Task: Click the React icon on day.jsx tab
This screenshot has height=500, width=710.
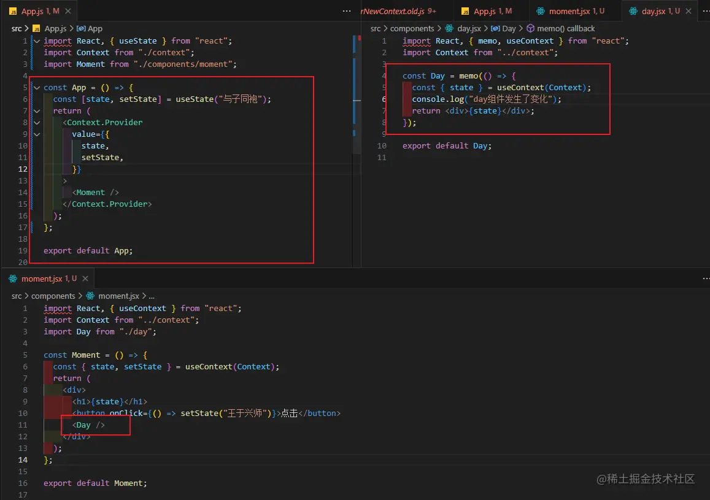Action: 633,11
